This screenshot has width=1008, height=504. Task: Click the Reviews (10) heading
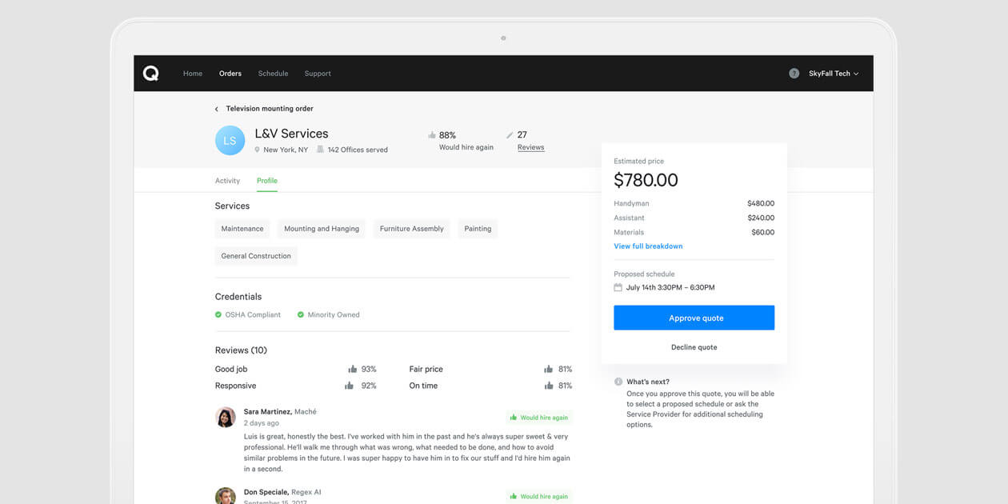click(241, 350)
